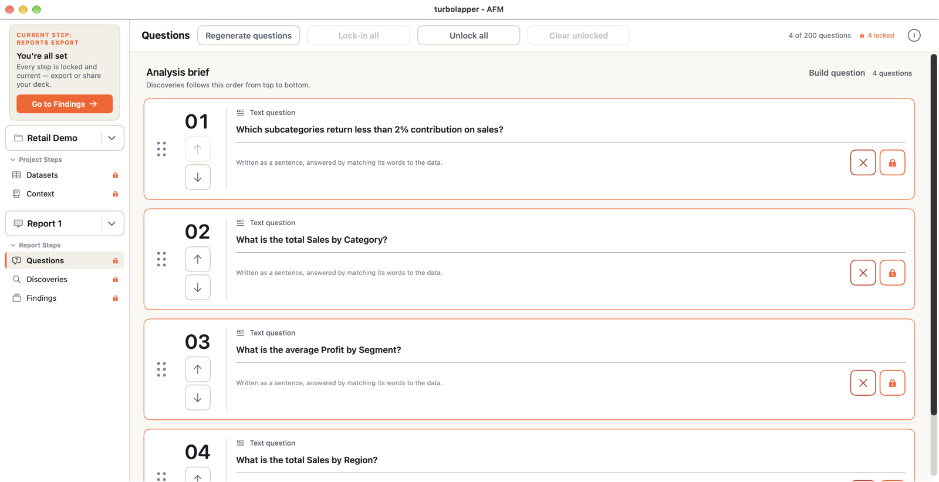Click the drag handle of question 03
Image resolution: width=939 pixels, height=482 pixels.
coord(161,369)
